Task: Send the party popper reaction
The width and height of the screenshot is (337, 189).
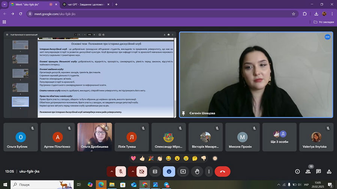Action: 151,158
